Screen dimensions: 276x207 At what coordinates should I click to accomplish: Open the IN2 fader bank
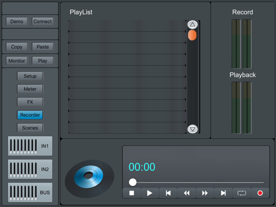click(30, 169)
